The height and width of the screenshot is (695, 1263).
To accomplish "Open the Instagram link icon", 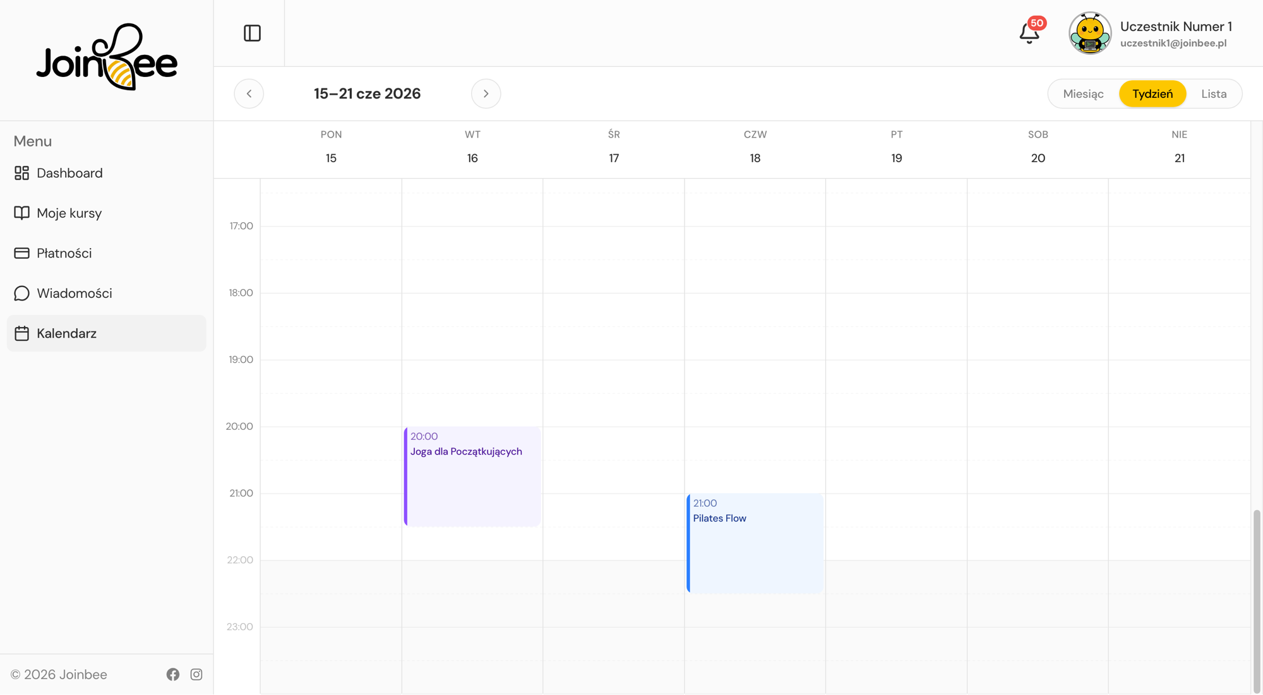I will click(196, 674).
